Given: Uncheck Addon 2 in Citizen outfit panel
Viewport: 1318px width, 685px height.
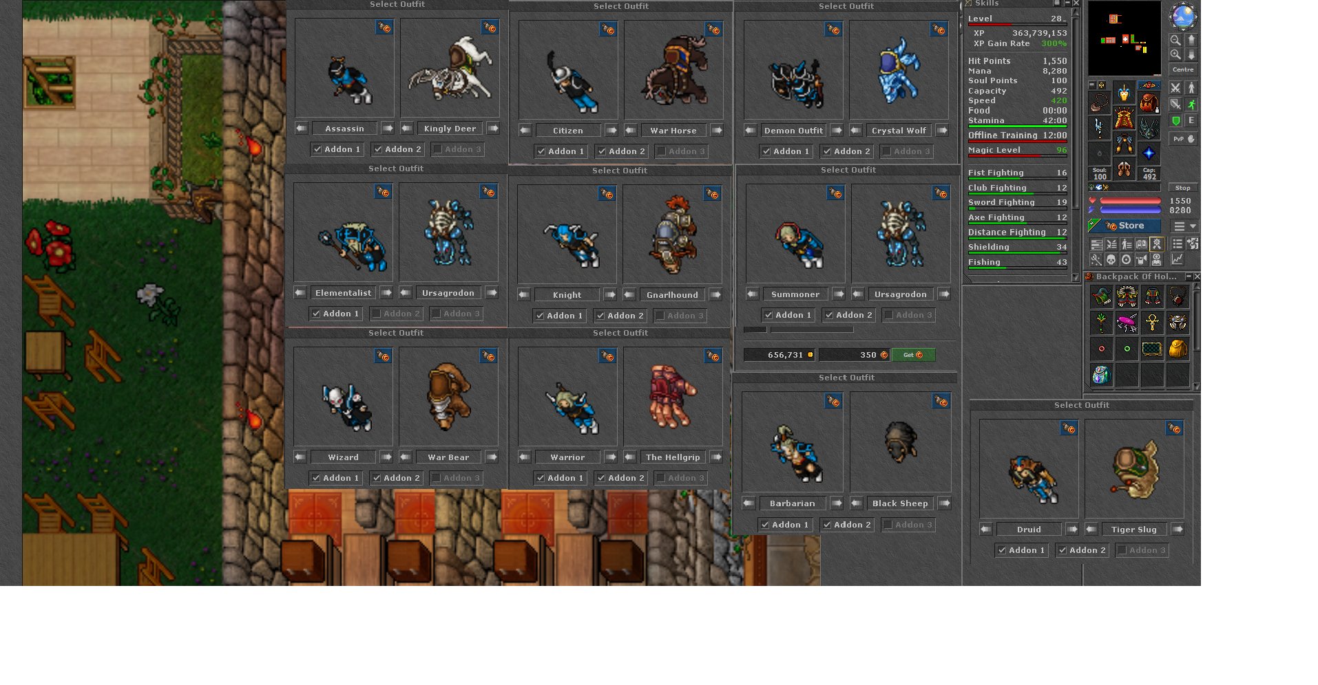Looking at the screenshot, I should pyautogui.click(x=602, y=151).
